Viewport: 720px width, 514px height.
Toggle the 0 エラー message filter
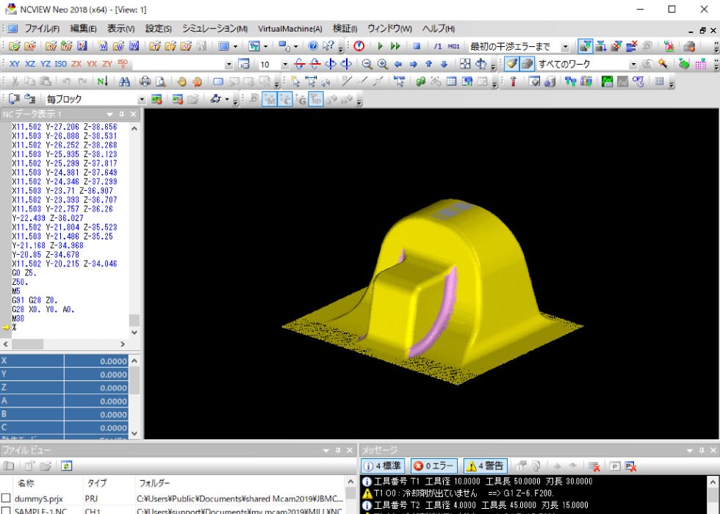pyautogui.click(x=433, y=466)
